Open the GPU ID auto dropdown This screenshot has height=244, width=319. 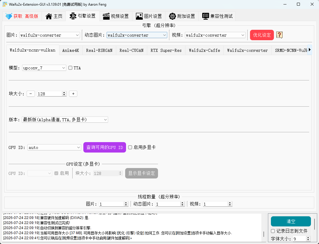[54, 147]
